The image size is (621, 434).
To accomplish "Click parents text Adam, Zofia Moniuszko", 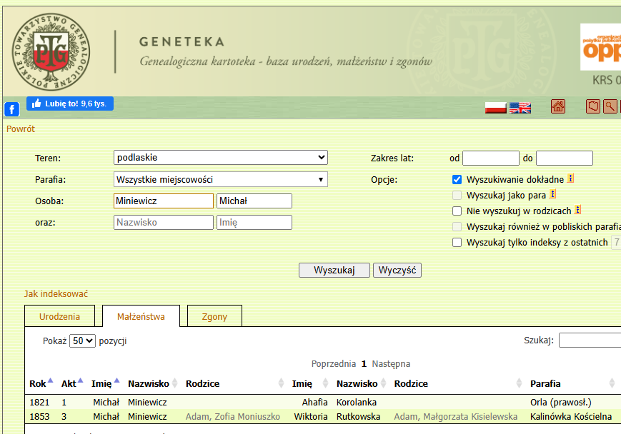I will click(x=233, y=417).
